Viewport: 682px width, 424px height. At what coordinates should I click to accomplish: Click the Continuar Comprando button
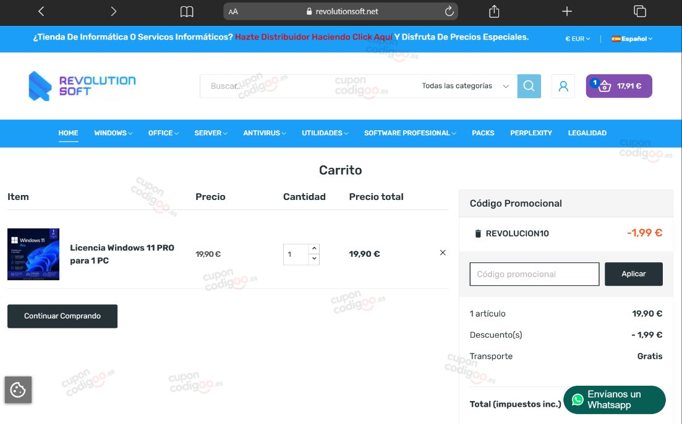tap(62, 316)
